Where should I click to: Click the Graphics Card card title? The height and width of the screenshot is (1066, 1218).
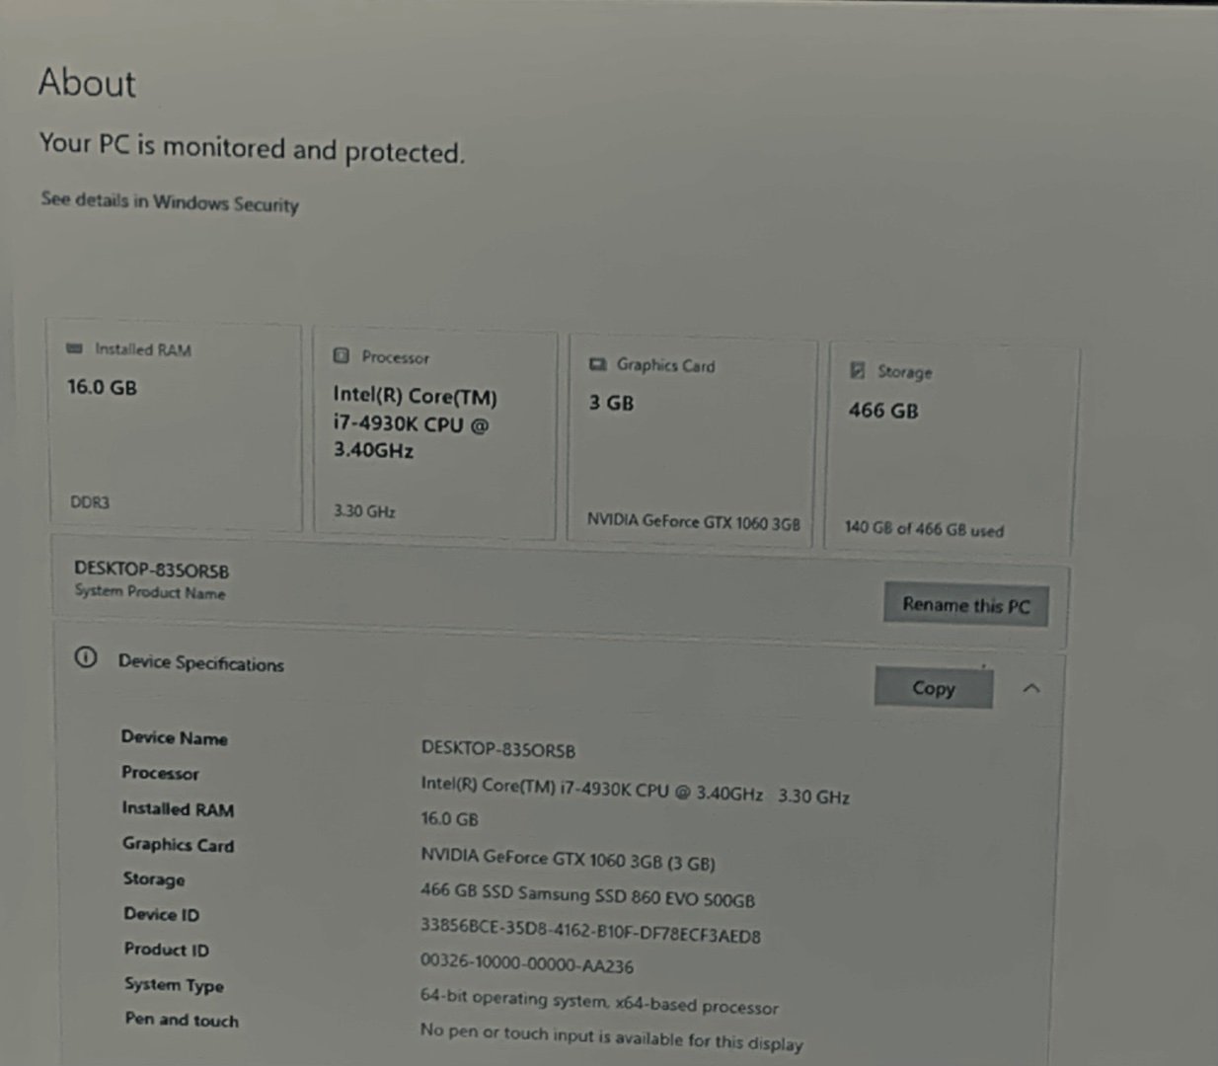click(666, 365)
